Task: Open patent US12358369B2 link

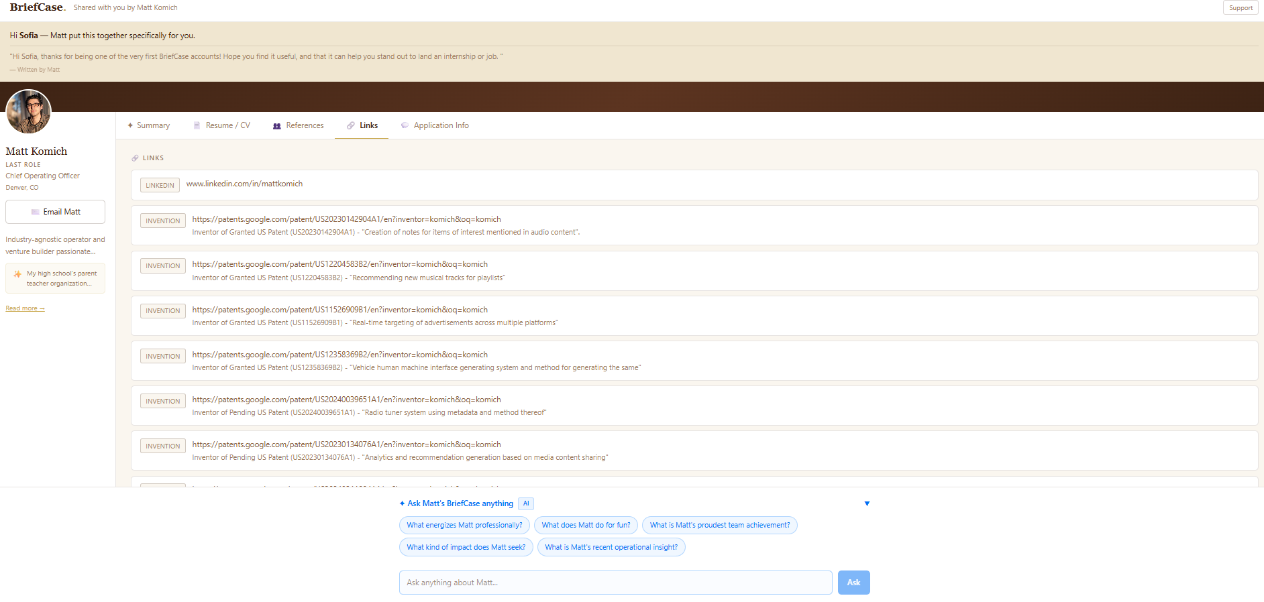Action: [339, 355]
